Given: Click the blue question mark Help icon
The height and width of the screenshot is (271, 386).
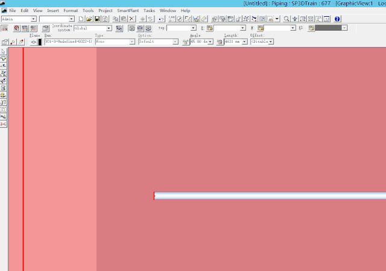Looking at the screenshot, I should [337, 19].
